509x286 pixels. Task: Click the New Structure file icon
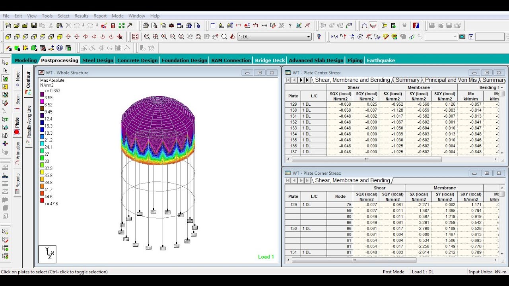pyautogui.click(x=8, y=25)
